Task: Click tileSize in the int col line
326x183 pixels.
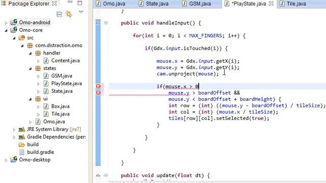Action: pos(260,112)
